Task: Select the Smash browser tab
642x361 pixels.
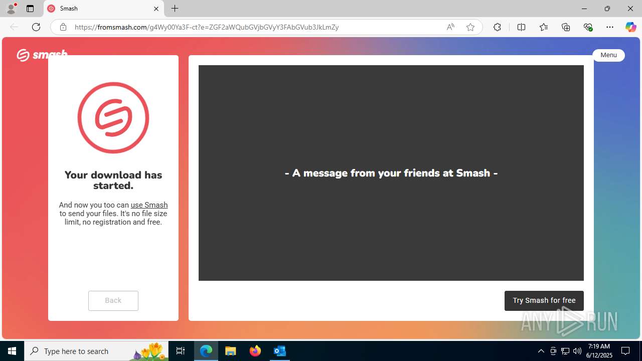Action: pyautogui.click(x=104, y=9)
